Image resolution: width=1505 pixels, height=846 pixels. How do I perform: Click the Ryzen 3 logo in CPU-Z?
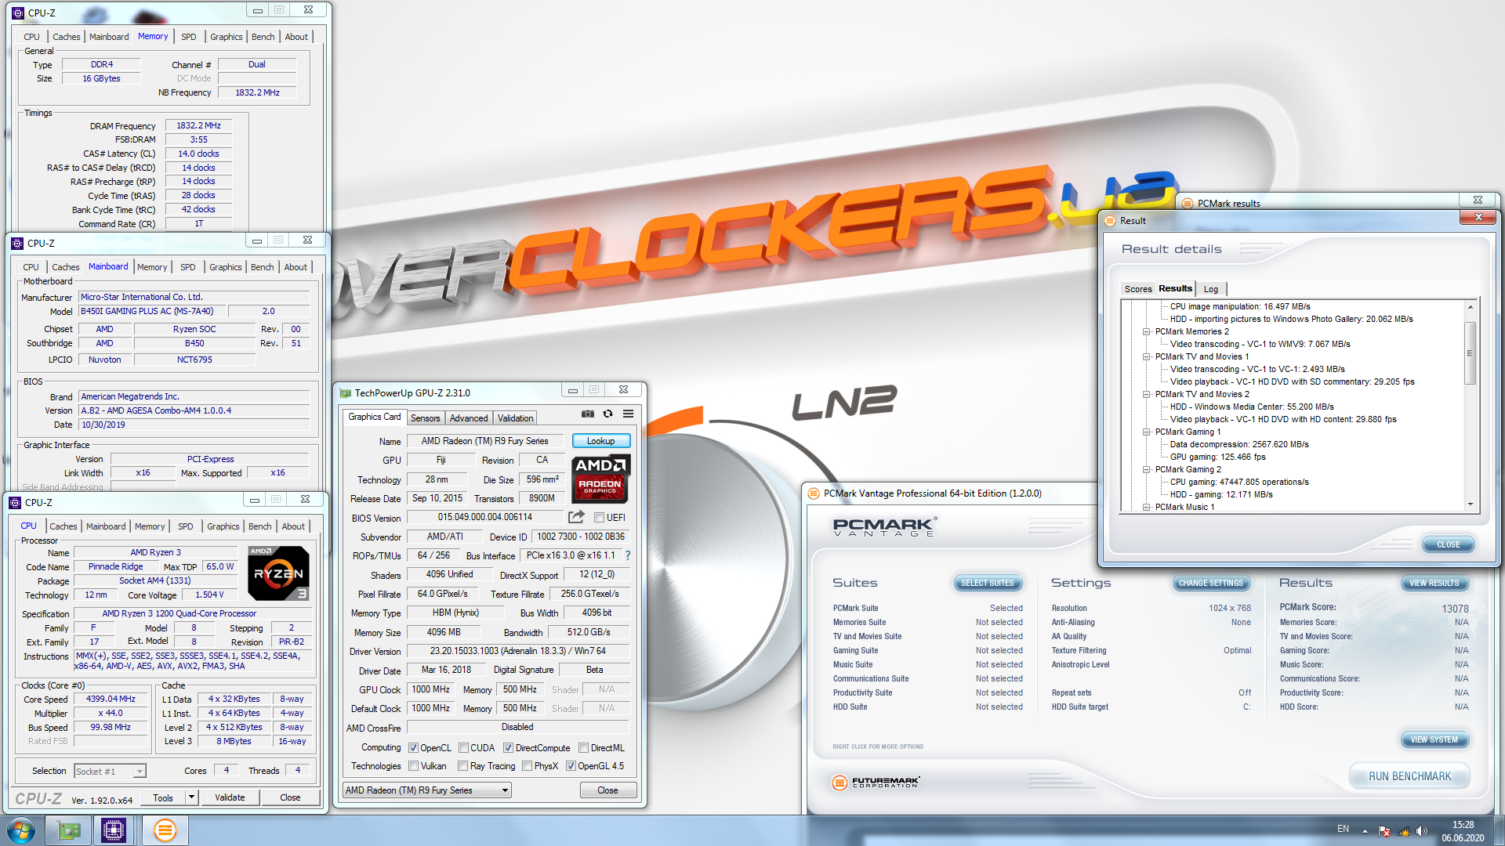(278, 573)
